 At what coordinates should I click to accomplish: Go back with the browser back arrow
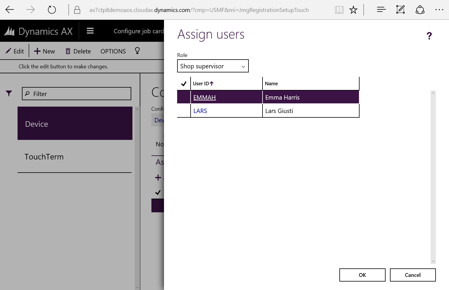[x=10, y=10]
